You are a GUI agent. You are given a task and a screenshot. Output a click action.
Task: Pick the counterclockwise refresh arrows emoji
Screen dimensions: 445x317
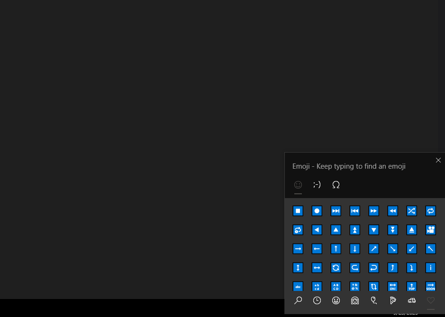[x=336, y=268]
